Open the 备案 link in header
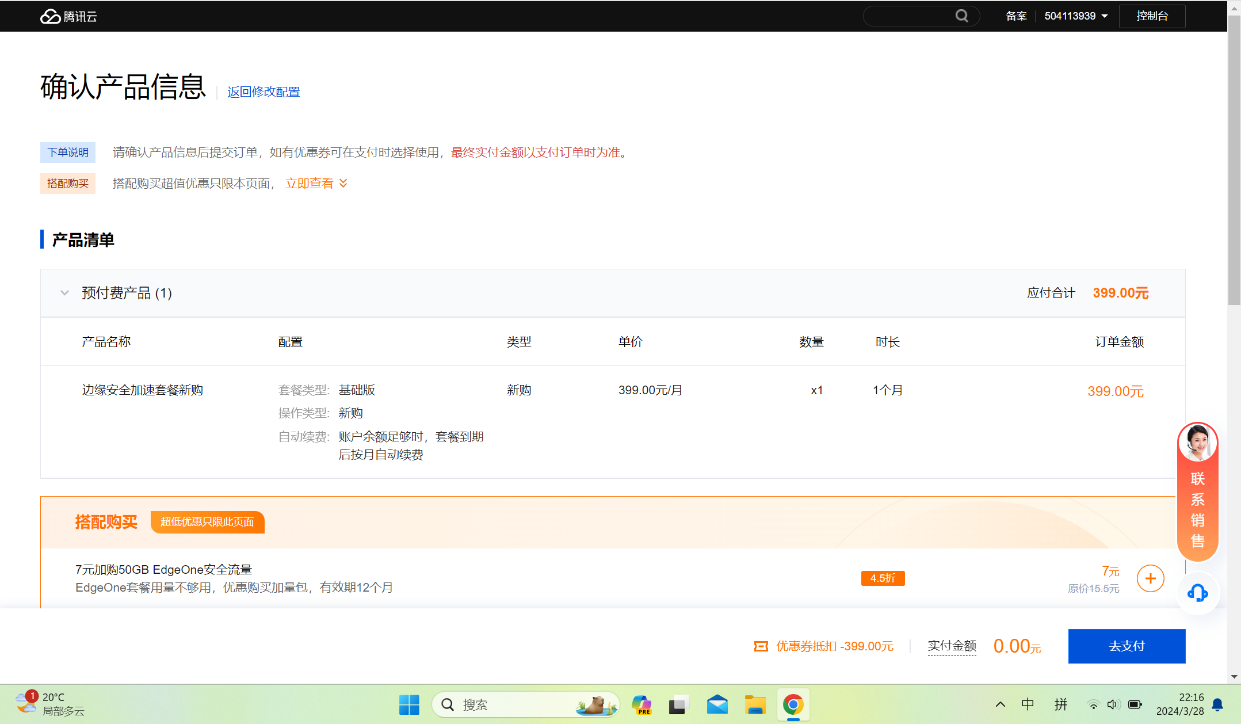 1016,16
